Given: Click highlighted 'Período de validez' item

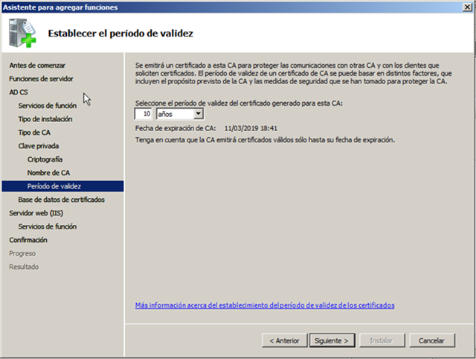Looking at the screenshot, I should (54, 186).
